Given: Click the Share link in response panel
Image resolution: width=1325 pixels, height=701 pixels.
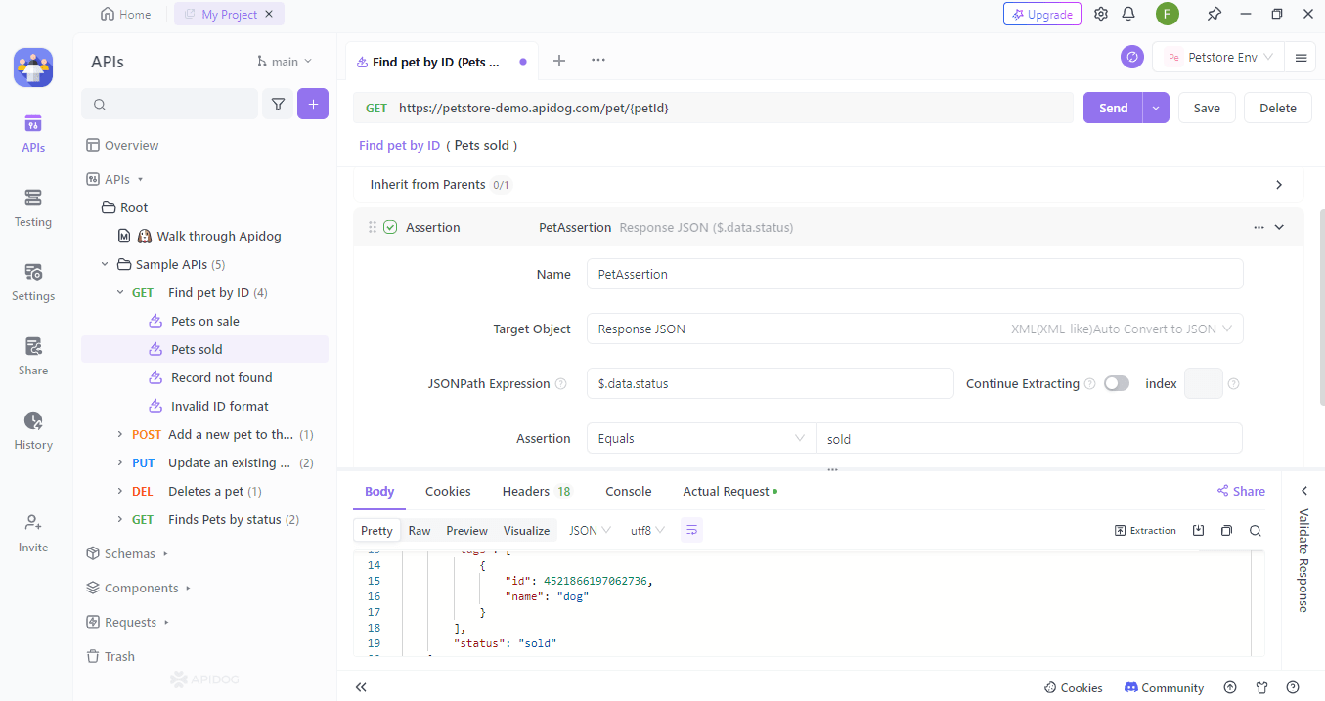Looking at the screenshot, I should point(1241,491).
